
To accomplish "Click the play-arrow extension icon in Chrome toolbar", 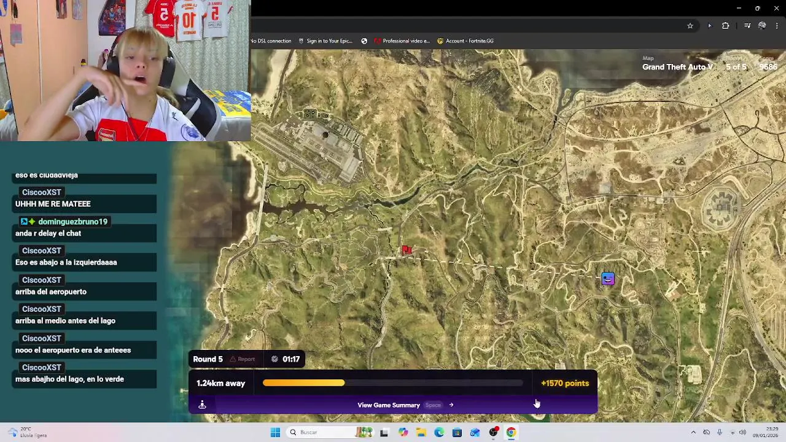I will pyautogui.click(x=709, y=26).
